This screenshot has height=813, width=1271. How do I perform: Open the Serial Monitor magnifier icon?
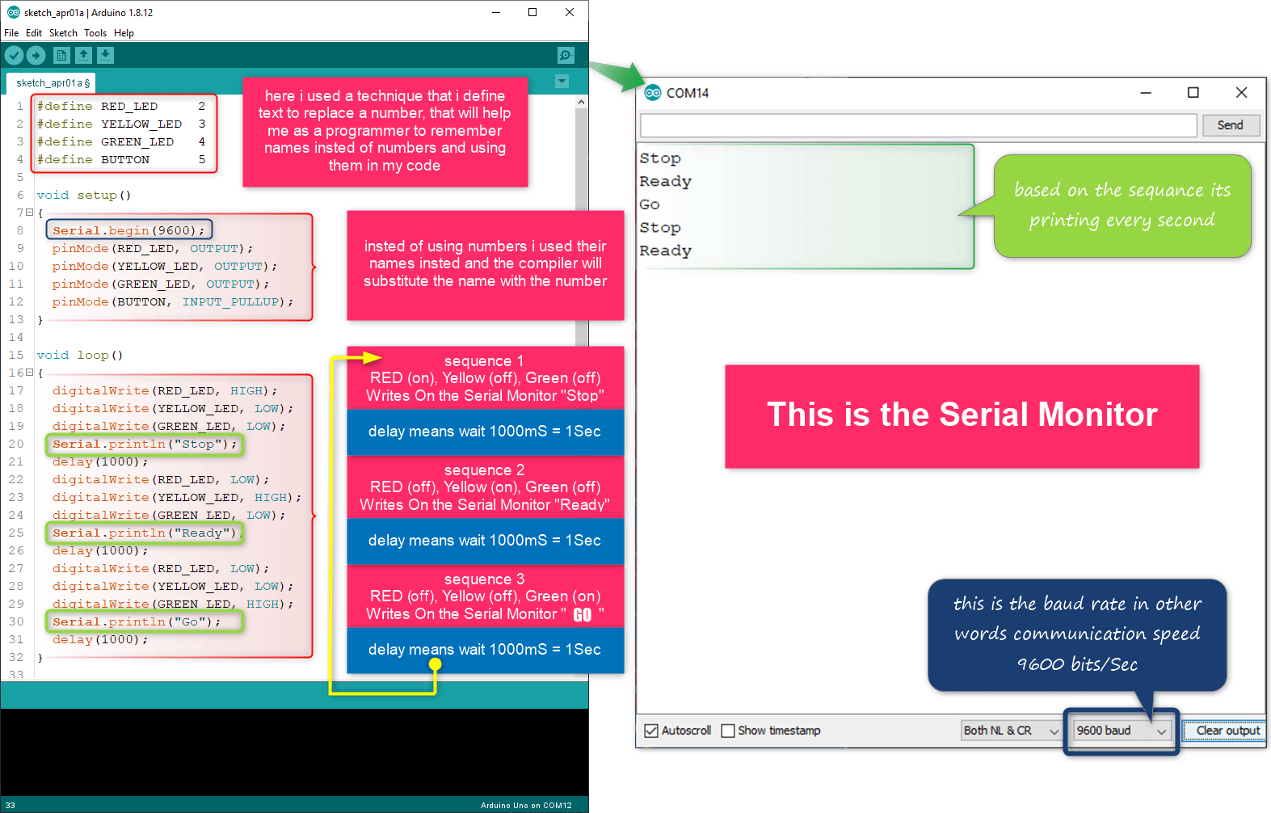tap(566, 55)
